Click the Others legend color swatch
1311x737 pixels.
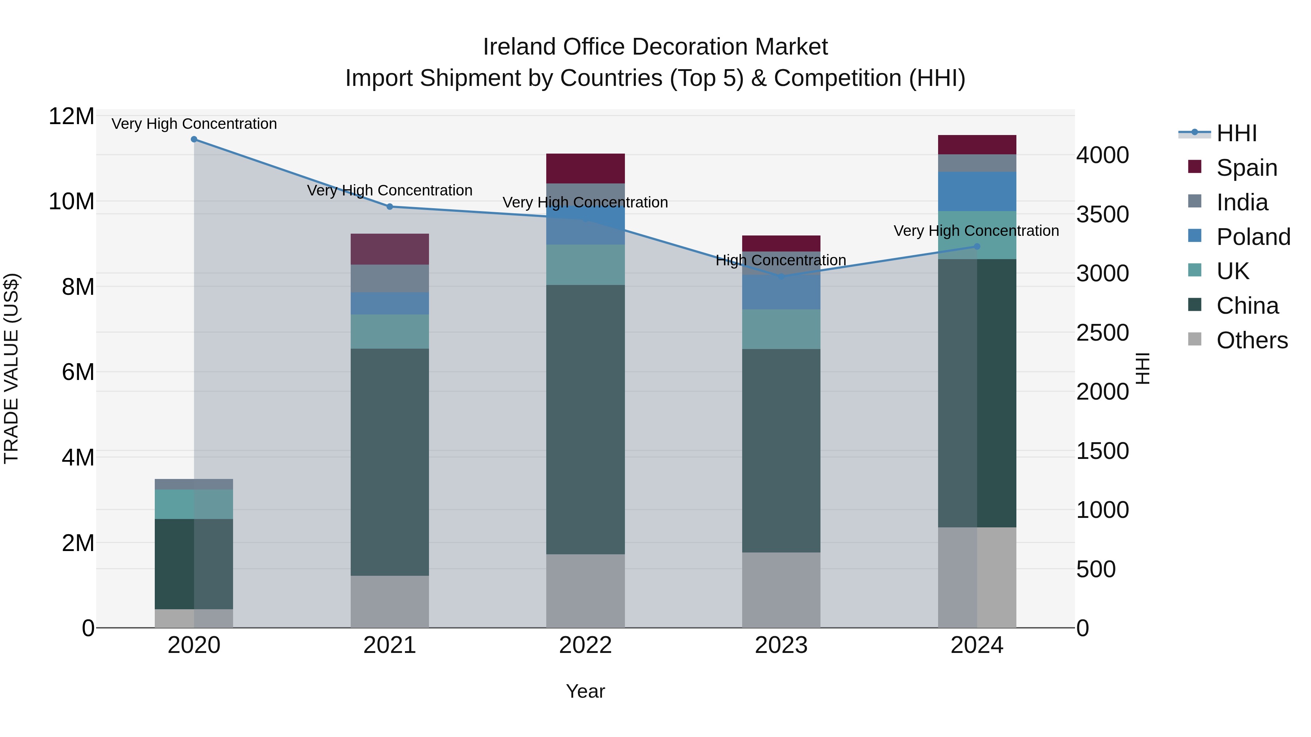[1194, 339]
